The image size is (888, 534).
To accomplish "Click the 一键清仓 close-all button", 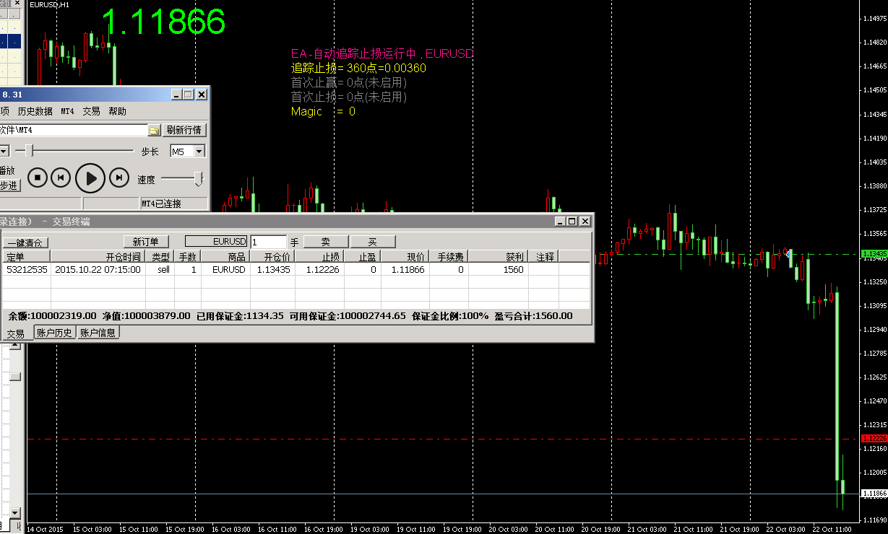I will tap(26, 242).
